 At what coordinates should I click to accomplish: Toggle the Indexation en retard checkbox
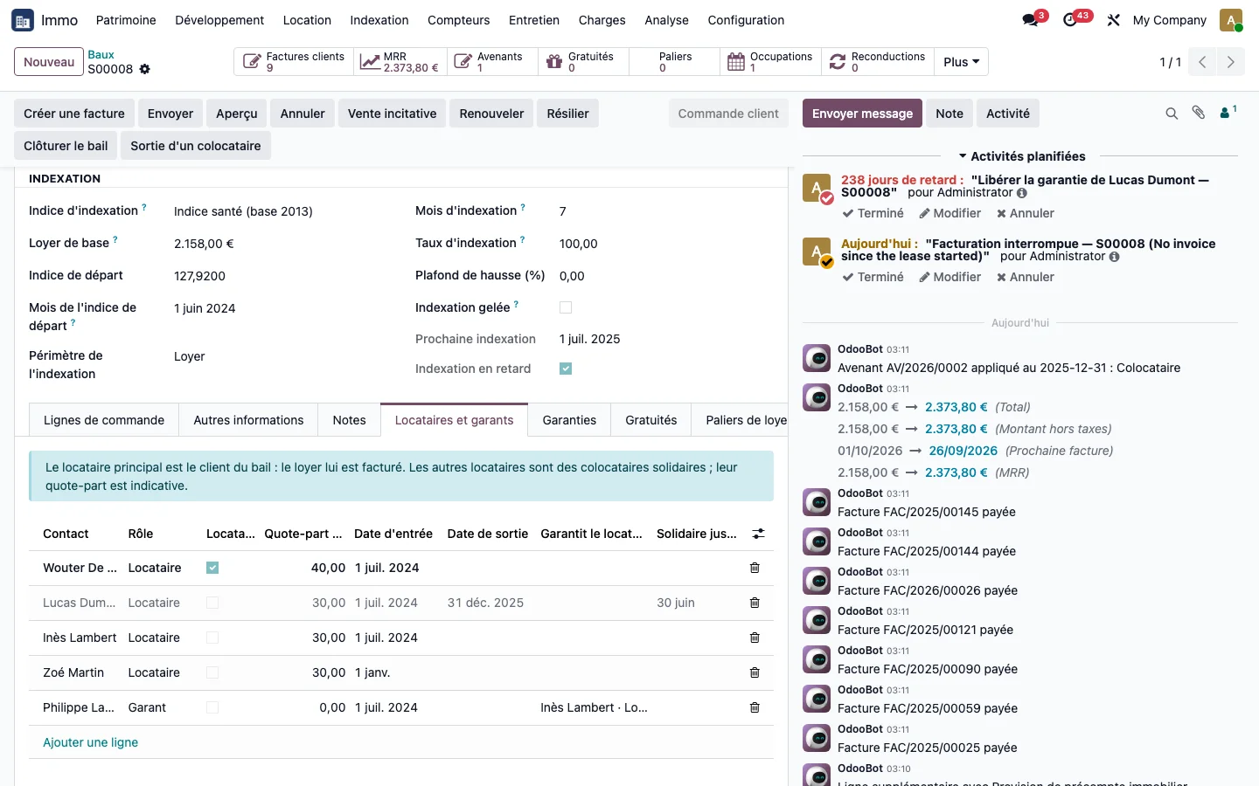[566, 369]
